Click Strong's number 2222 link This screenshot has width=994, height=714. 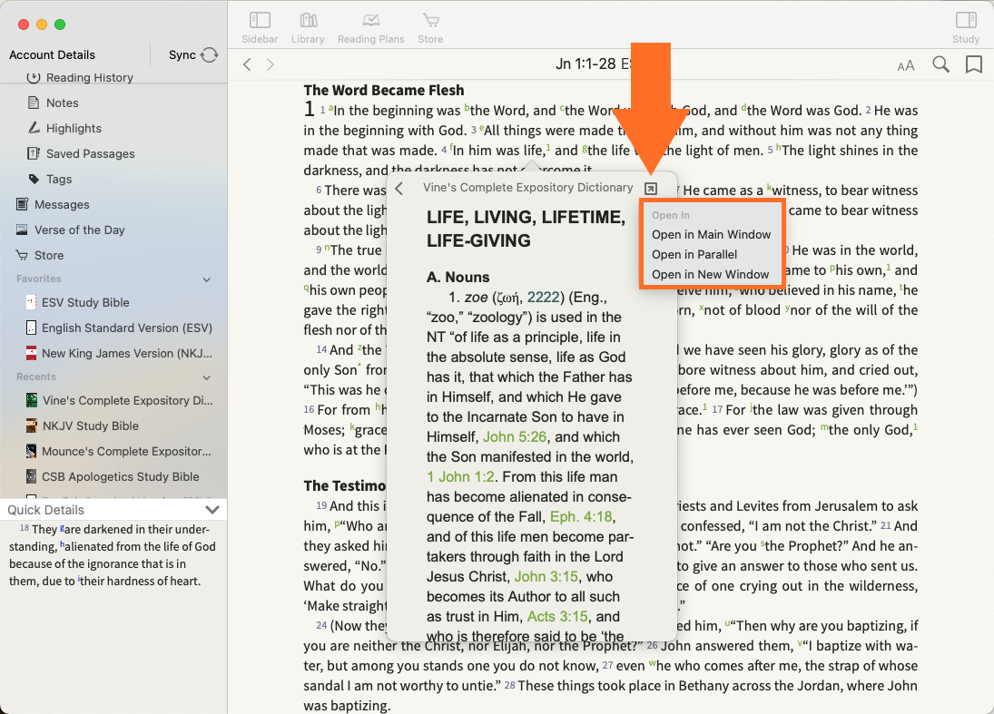point(543,298)
